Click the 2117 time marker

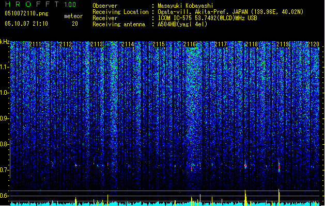pos(221,44)
